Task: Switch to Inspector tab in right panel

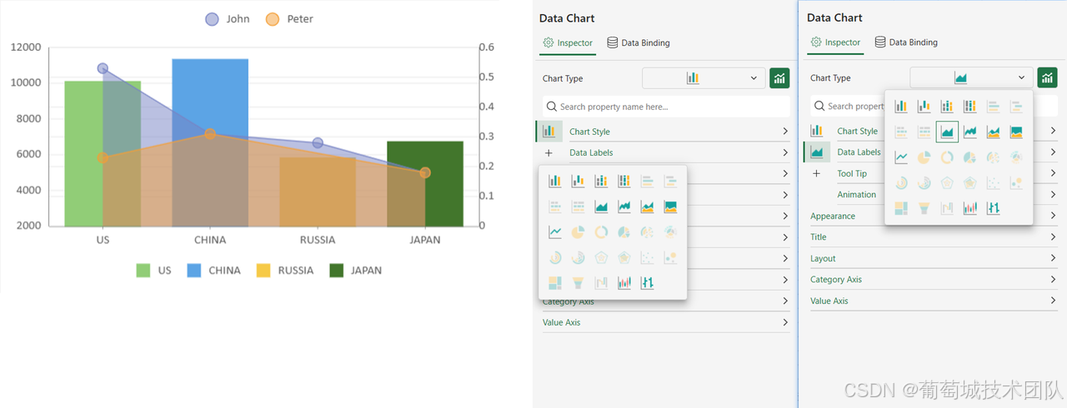Action: coord(835,42)
